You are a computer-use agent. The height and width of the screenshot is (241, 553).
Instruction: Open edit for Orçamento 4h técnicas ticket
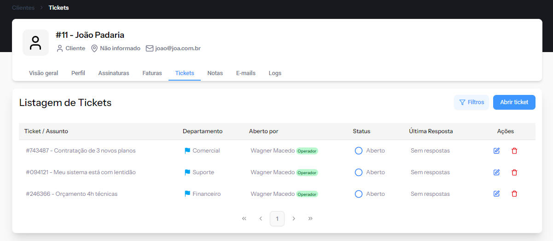pos(496,194)
